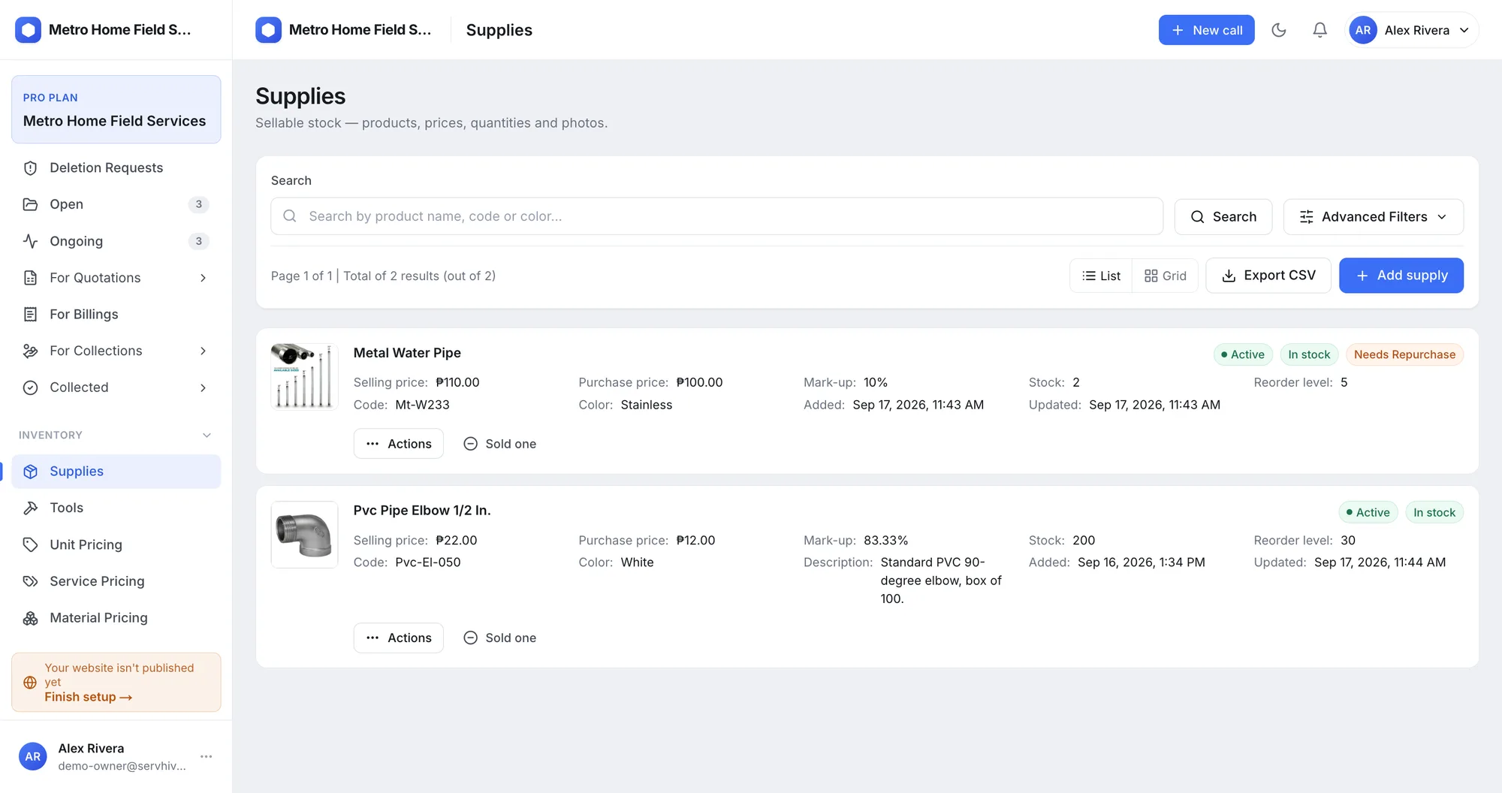
Task: Click the Deletion Requests shield icon
Action: [x=30, y=167]
